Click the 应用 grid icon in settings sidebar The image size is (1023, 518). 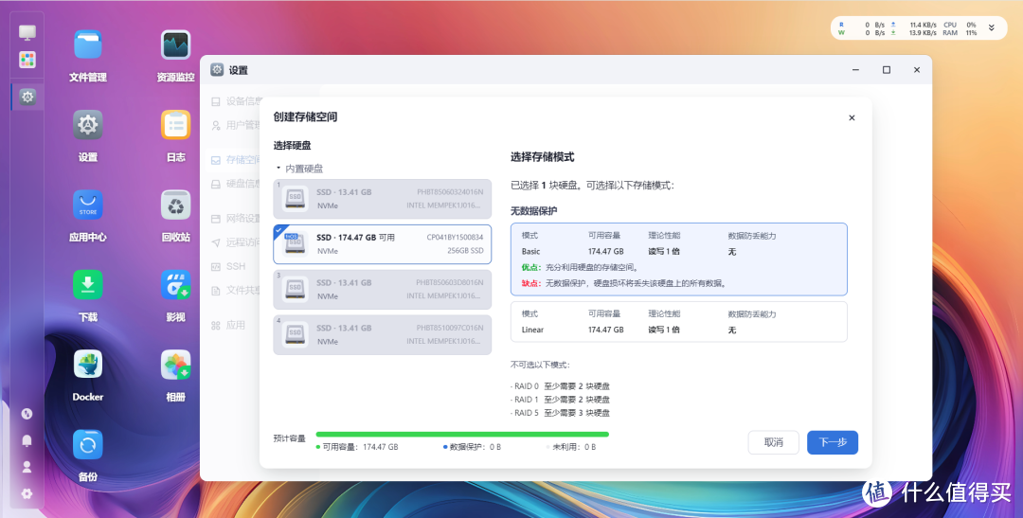click(x=215, y=325)
